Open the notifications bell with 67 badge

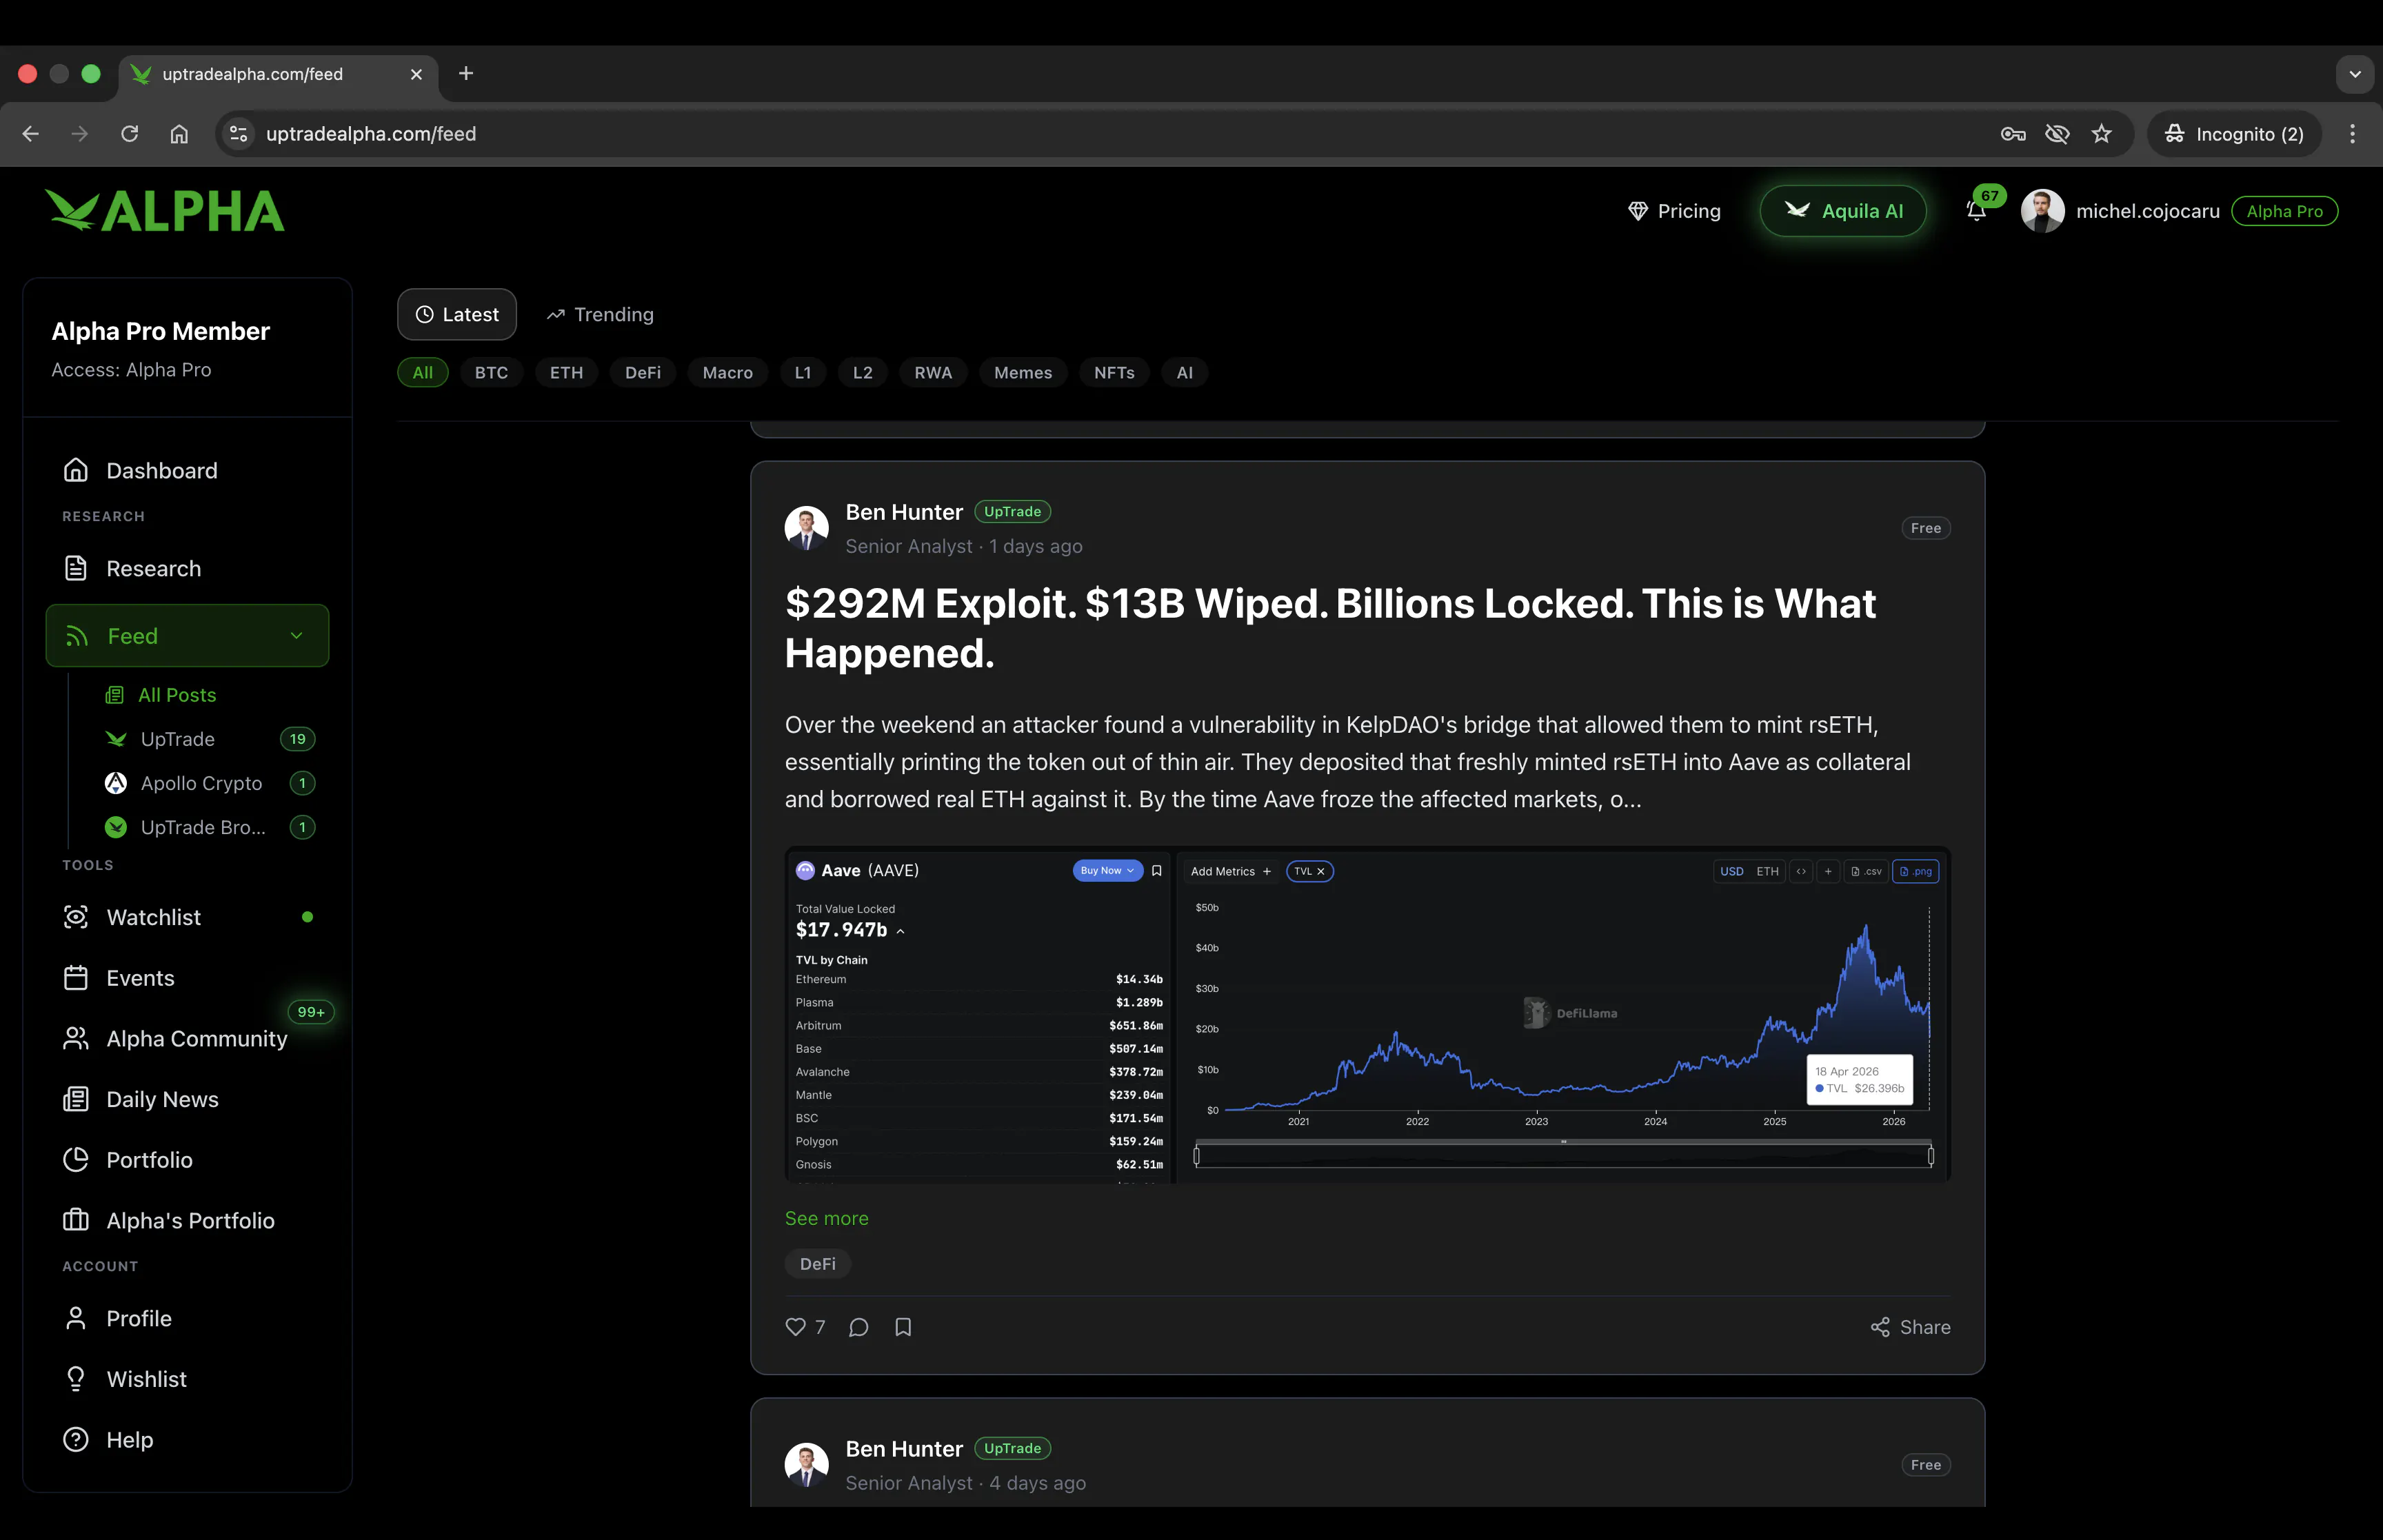pyautogui.click(x=1976, y=211)
